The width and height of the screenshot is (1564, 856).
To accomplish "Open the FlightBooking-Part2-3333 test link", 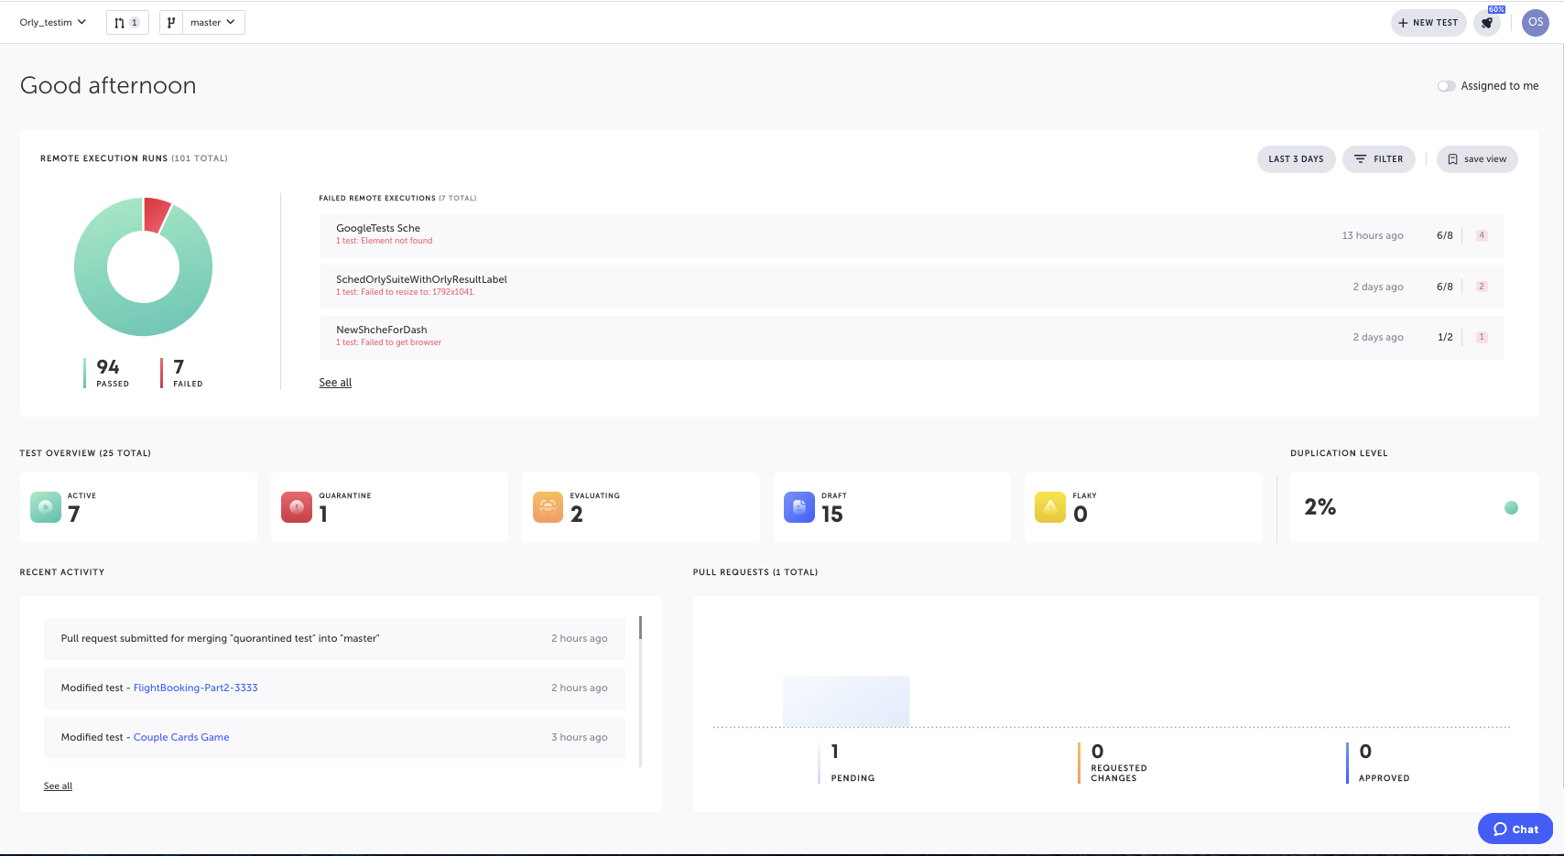I will coord(195,688).
